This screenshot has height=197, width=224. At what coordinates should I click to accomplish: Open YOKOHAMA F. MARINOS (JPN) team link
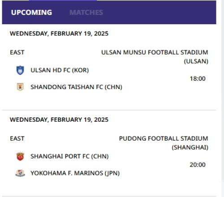75,173
